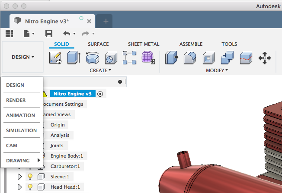Toggle visibility bulb for Head Head:1

click(x=30, y=187)
